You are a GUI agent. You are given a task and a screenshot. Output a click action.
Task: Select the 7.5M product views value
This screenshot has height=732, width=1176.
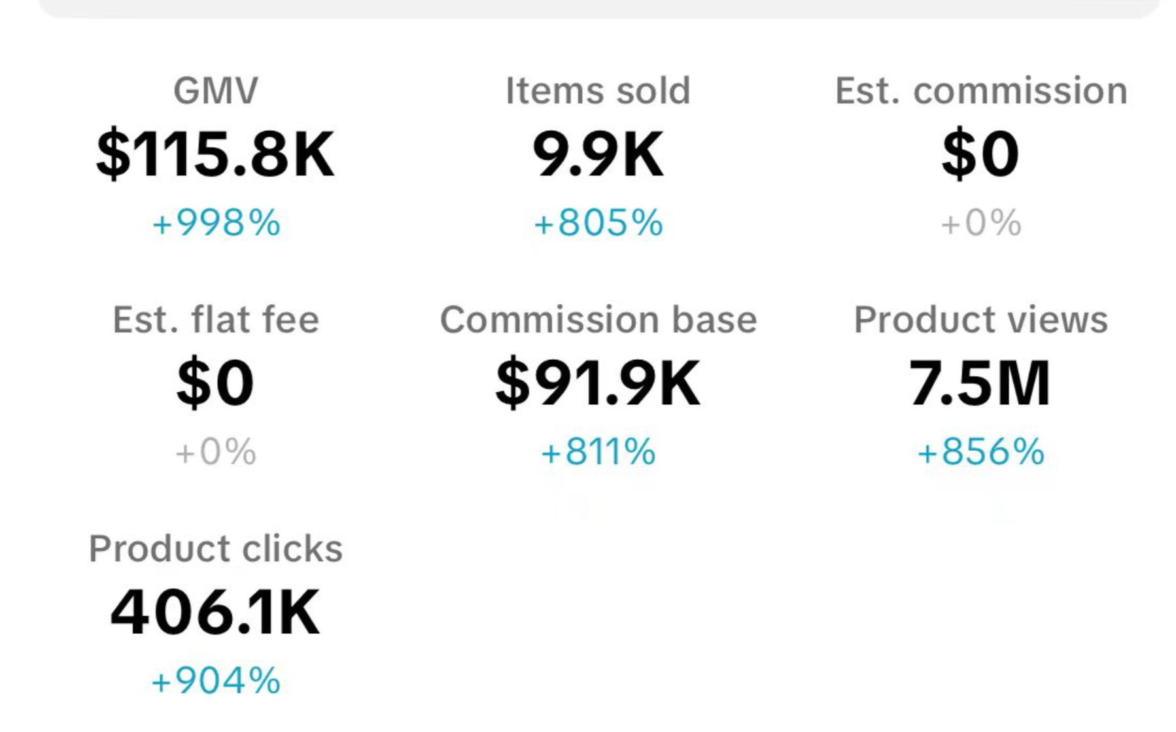pos(979,383)
